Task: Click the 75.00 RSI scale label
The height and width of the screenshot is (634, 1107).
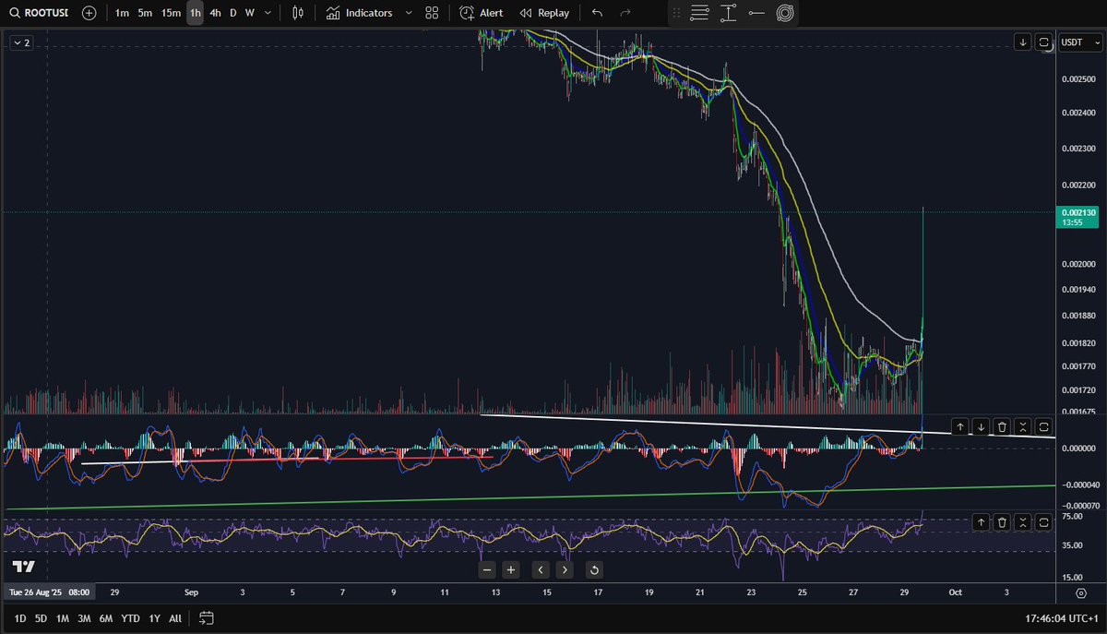Action: coord(1071,517)
